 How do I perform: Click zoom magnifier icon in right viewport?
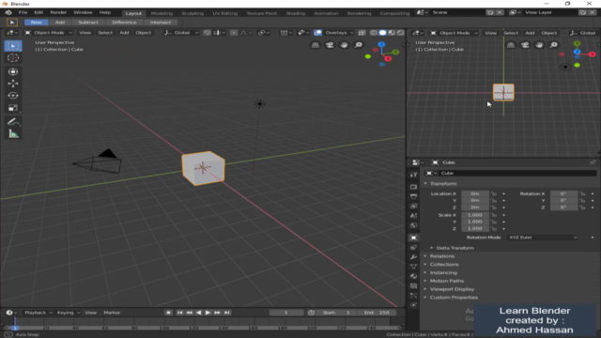point(554,45)
